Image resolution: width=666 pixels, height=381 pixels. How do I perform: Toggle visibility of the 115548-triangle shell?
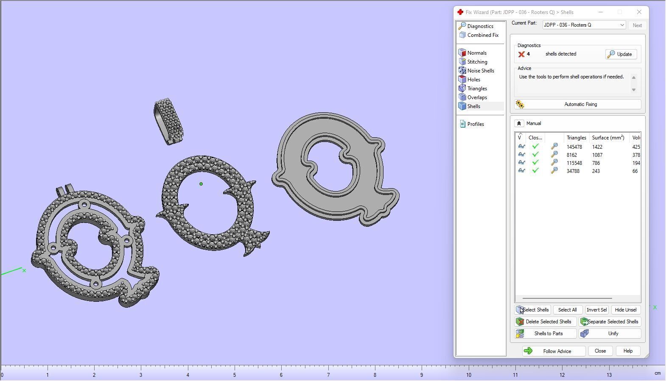pos(521,163)
